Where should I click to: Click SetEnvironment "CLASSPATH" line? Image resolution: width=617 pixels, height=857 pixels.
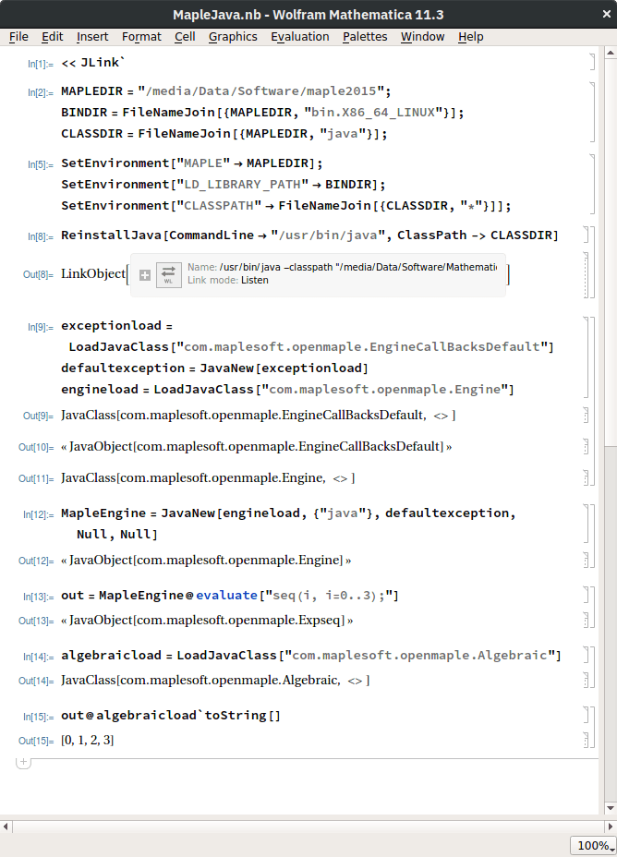tap(285, 206)
